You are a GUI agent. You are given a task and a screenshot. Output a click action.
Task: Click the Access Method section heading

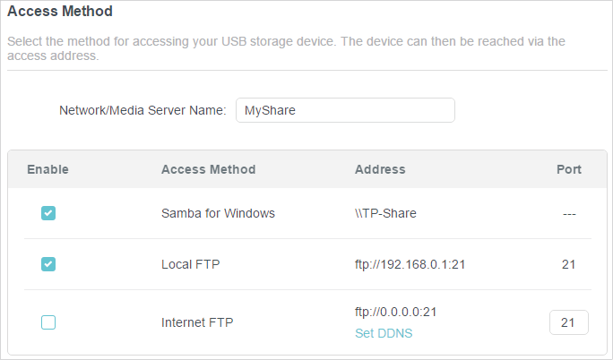pos(60,11)
